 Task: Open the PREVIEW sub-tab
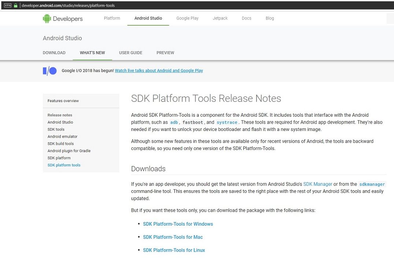165,53
